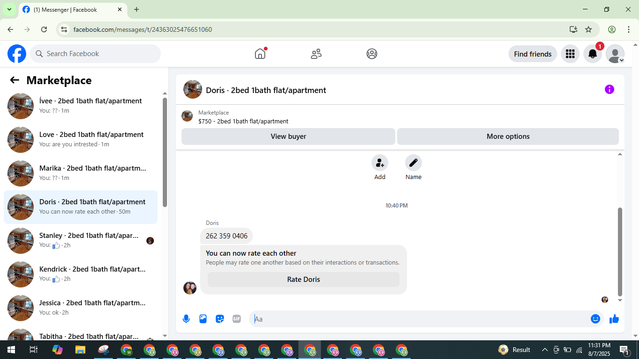Viewport: 639px width, 359px height.
Task: Open the sticker picker
Action: point(220,319)
